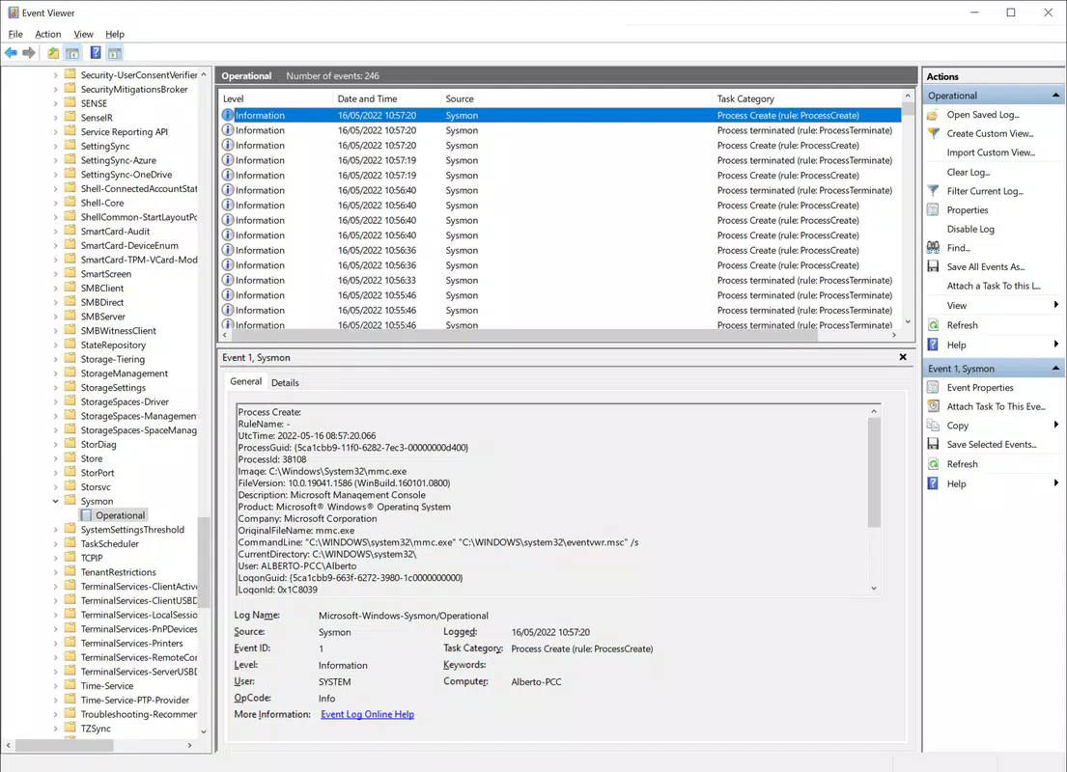This screenshot has height=772, width=1067.
Task: Collapse Event 1, Sysmon section in Actions
Action: pos(1055,368)
